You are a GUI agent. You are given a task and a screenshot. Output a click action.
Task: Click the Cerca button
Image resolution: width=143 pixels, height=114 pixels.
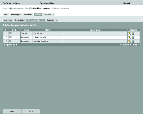click(30, 111)
